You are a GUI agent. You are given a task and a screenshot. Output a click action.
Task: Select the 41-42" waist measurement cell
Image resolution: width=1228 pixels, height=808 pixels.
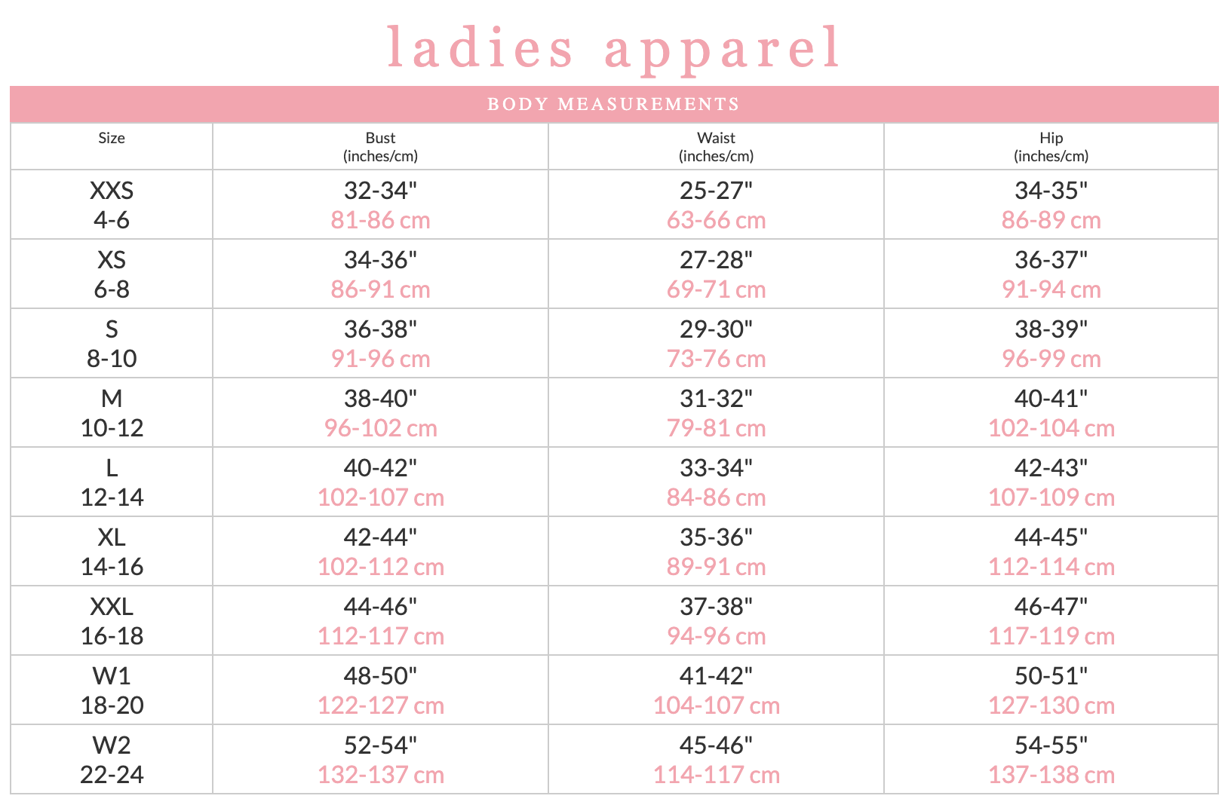pos(716,690)
